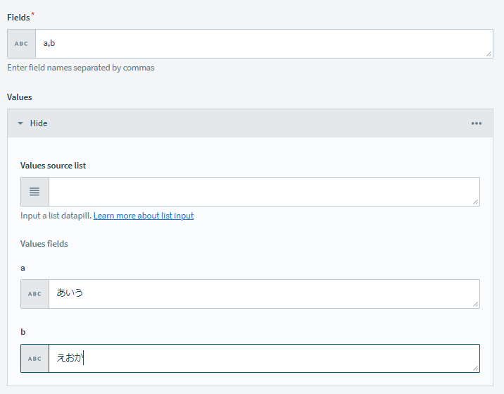Viewport: 504px width, 394px height.
Task: Click the Fields label above the input
Action: pyautogui.click(x=18, y=17)
